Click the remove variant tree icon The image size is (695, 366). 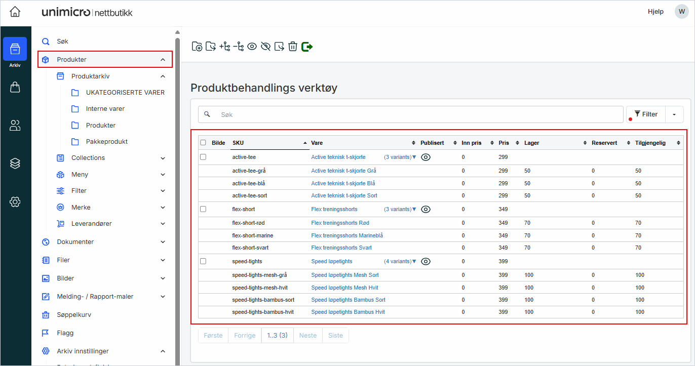coord(238,47)
